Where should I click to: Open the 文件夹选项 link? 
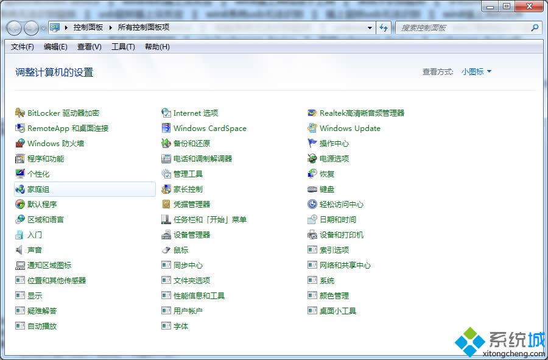[x=192, y=280]
